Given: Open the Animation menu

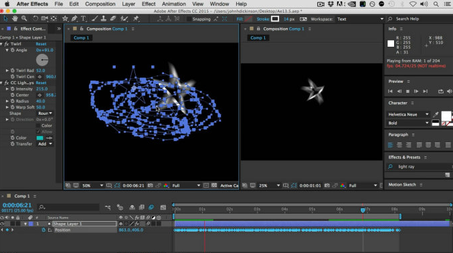Looking at the screenshot, I should [173, 4].
